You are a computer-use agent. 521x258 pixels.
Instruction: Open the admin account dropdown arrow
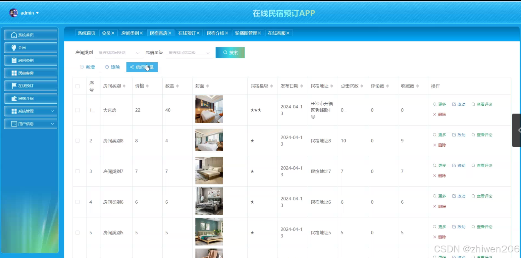(37, 13)
